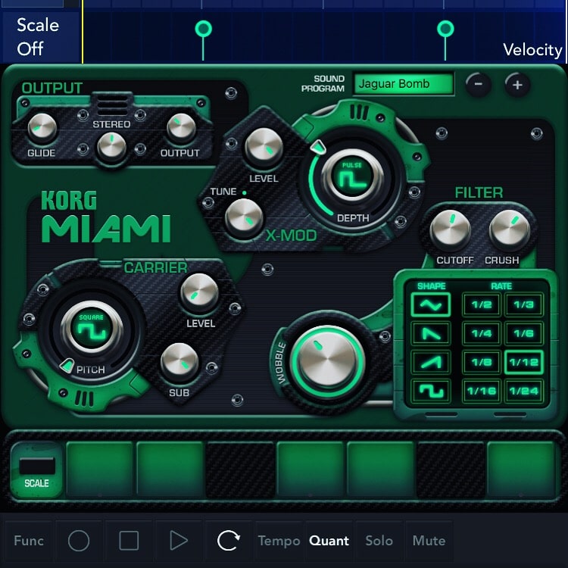Select the sine wave wobble shape

[430, 304]
